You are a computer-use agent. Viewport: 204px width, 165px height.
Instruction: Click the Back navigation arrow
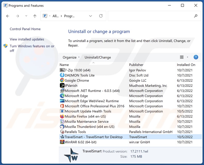point(8,16)
